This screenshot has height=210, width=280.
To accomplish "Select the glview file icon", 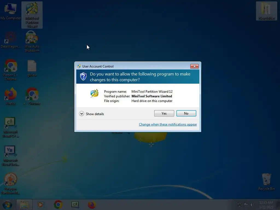I will pos(32,68).
